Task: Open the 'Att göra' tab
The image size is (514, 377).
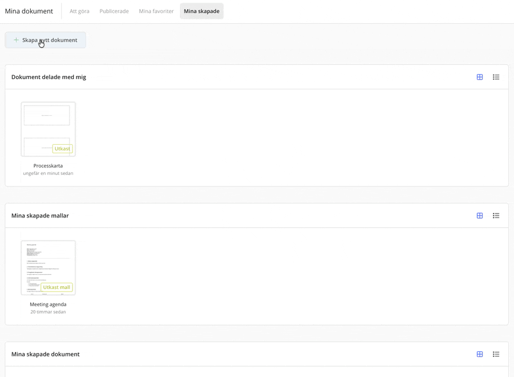Action: coord(79,11)
